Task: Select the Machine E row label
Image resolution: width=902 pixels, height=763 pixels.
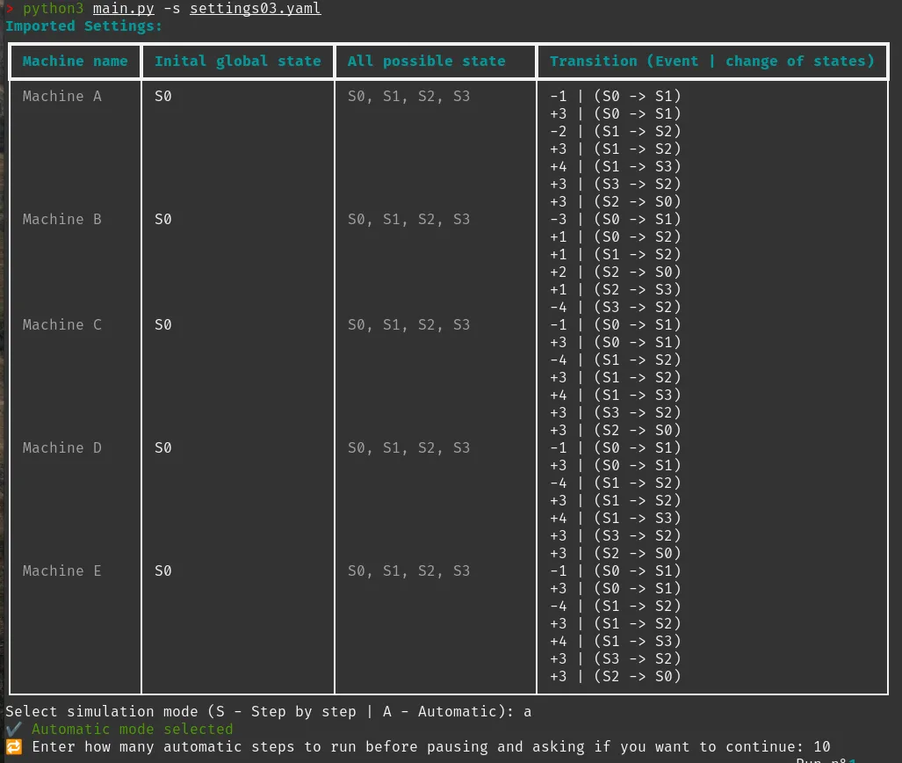Action: pyautogui.click(x=61, y=570)
